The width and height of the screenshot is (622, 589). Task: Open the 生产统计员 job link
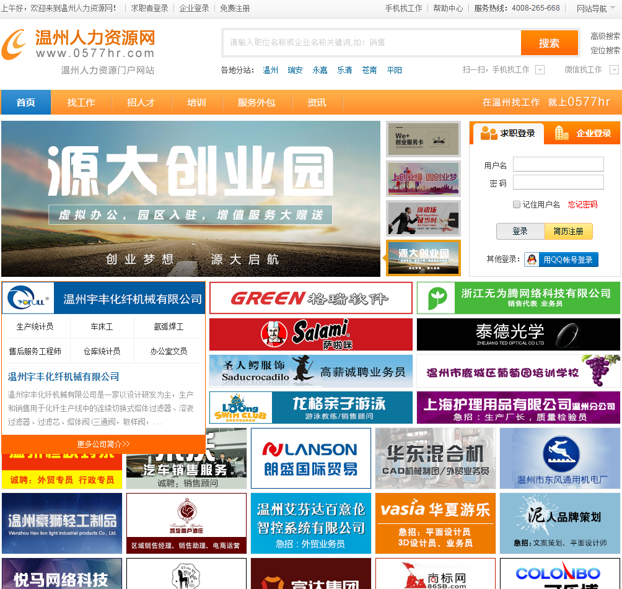(x=35, y=327)
